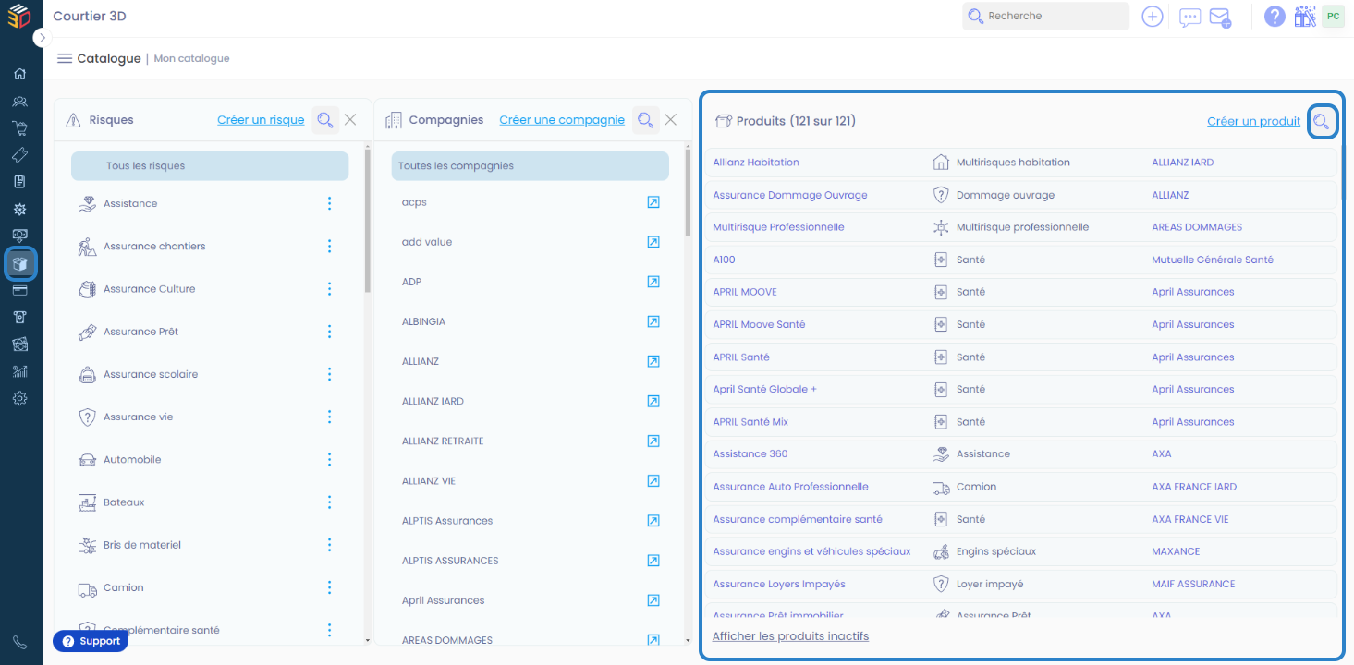Select add value company
Screen dimensions: 1354x665
click(427, 242)
